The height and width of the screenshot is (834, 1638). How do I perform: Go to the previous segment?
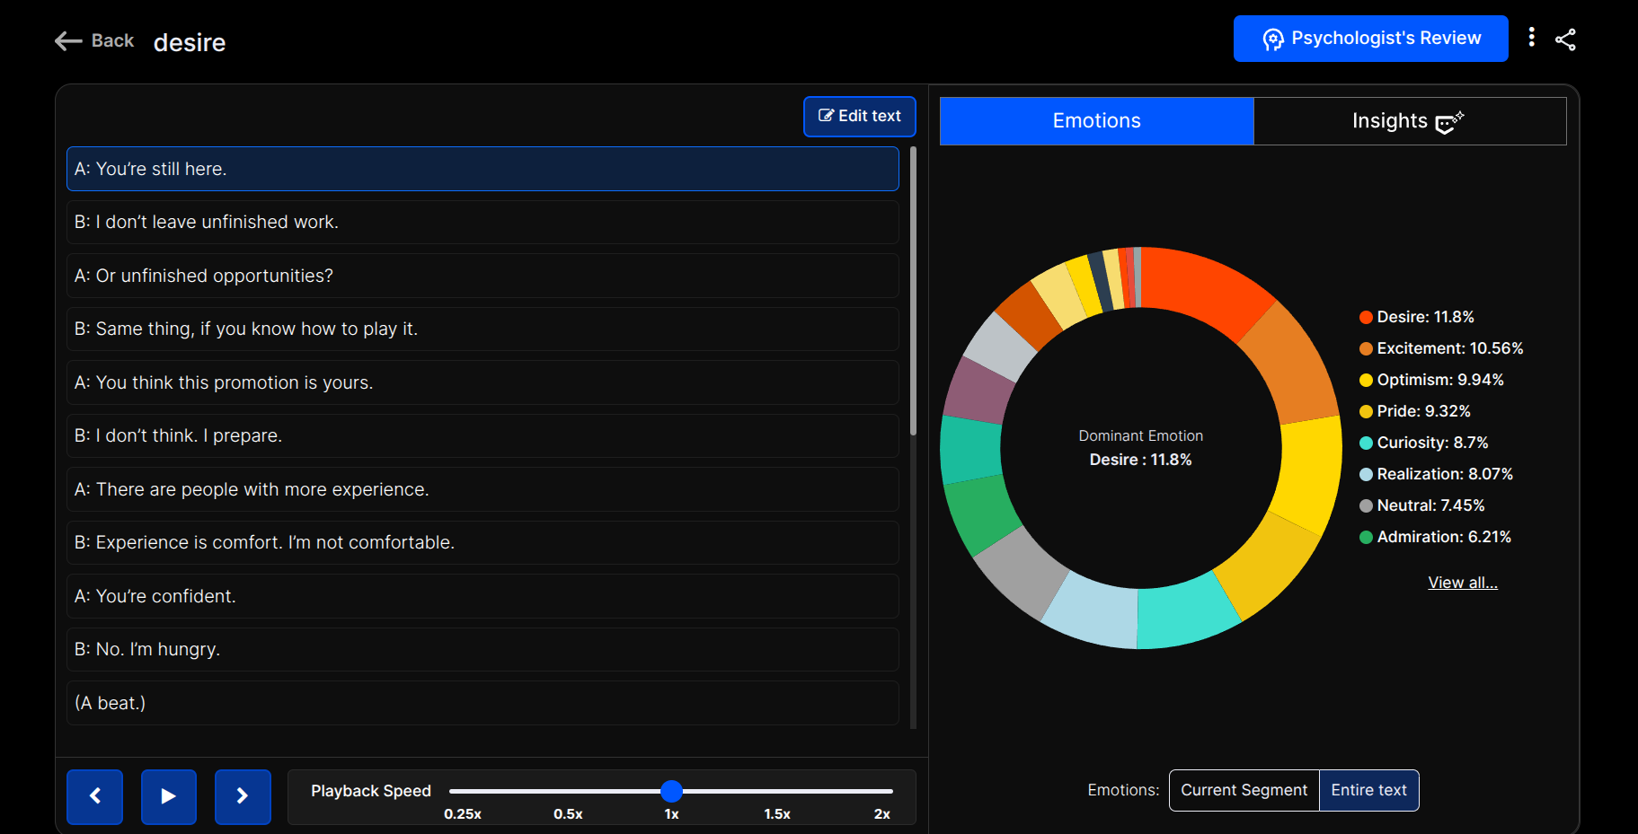tap(94, 796)
